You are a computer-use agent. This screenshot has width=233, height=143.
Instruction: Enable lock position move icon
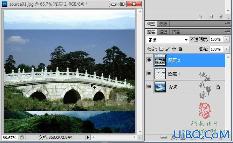(174, 49)
